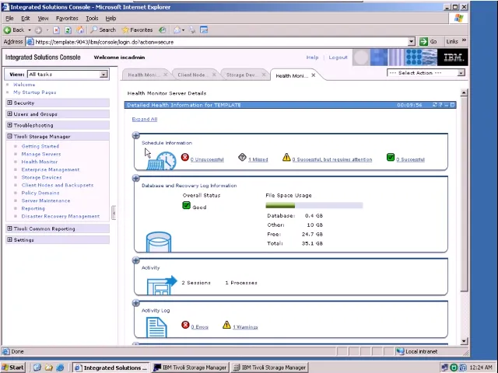
Task: Open the 1 Missed schedules link
Action: pyautogui.click(x=258, y=159)
